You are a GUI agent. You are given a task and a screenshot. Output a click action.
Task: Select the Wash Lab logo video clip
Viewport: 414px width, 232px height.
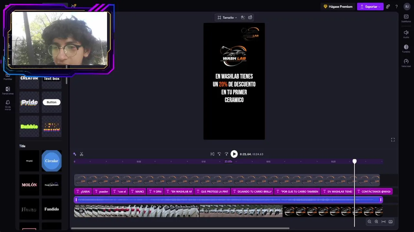[333, 211]
